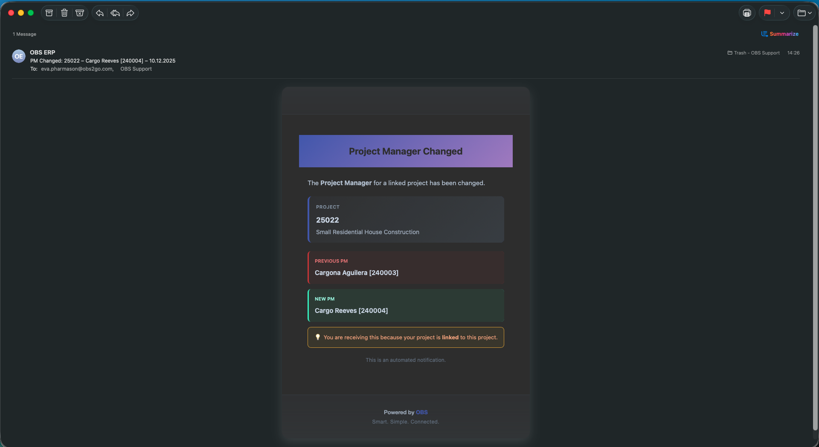Toggle the red flag on this message

tap(767, 13)
